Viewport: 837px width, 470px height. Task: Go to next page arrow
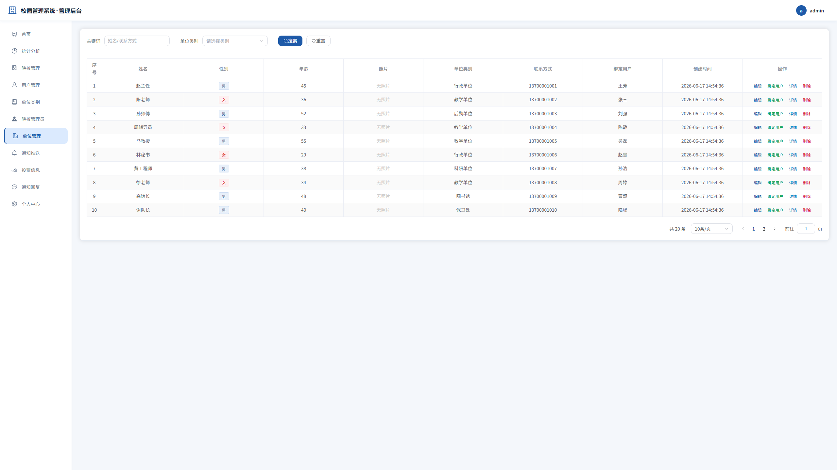[774, 229]
